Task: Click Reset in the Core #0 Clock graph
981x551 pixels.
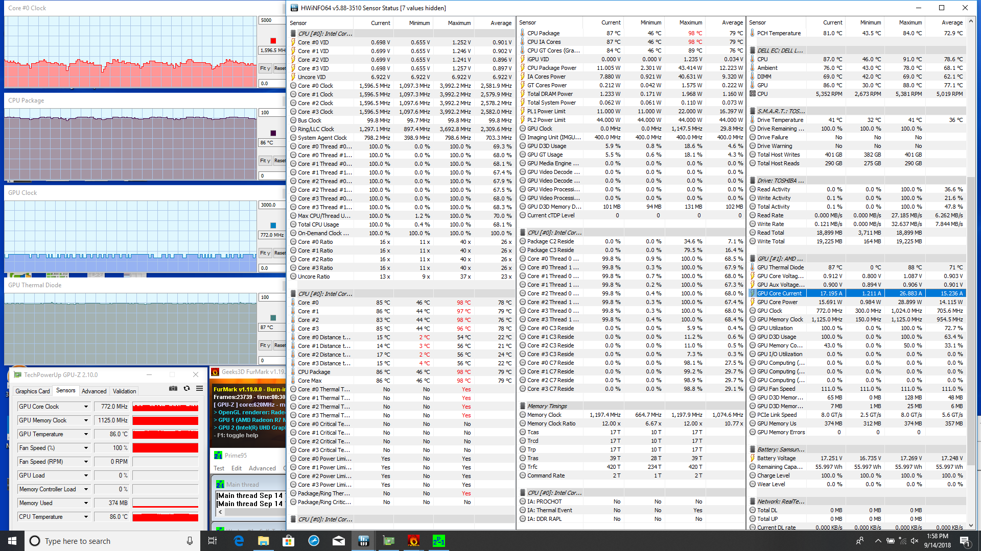Action: (279, 68)
